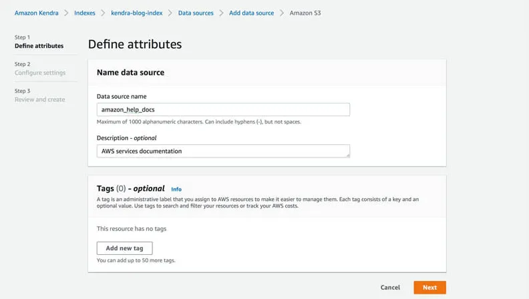Open the Amazon Kendra breadcrumb link

click(37, 13)
